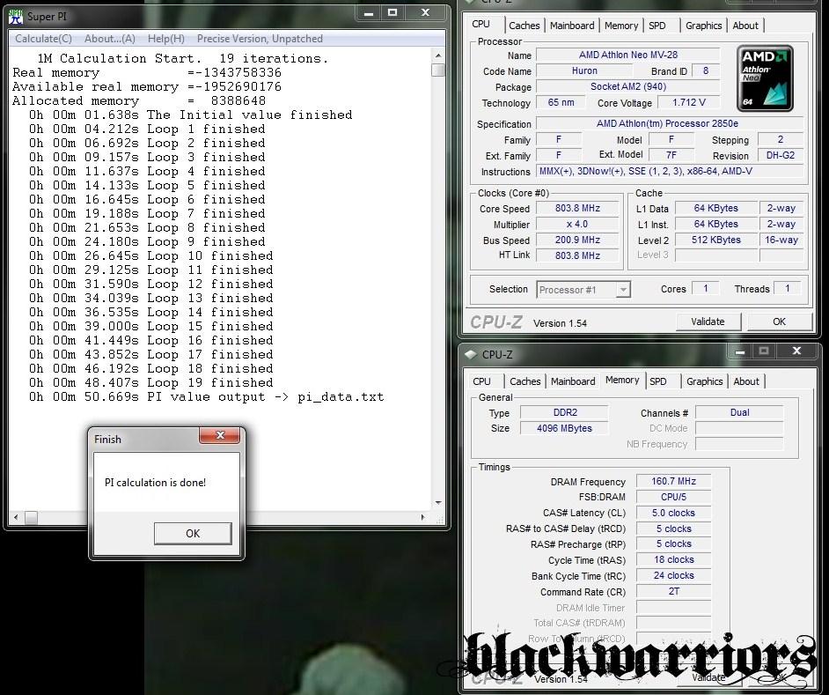829x695 pixels.
Task: Click the Code Name value 'Huron'
Action: pyautogui.click(x=584, y=70)
